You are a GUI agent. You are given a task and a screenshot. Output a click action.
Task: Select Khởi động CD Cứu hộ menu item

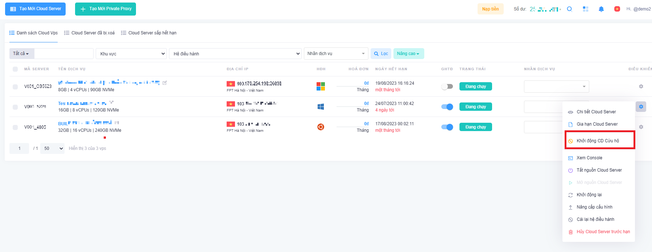click(x=598, y=141)
